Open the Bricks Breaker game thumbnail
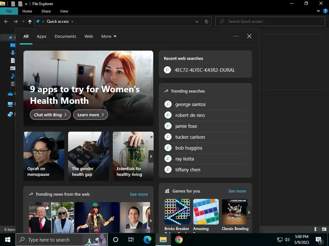The width and height of the screenshot is (329, 246). 177,212
